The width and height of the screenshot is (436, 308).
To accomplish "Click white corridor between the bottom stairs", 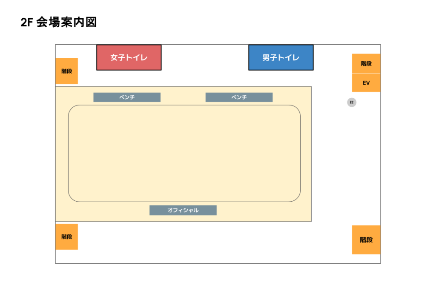I will point(213,242).
